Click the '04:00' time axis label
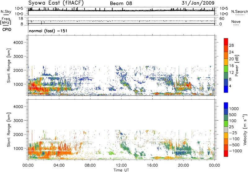Image resolution: width=248 pixels, height=172 pixels. pyautogui.click(x=59, y=165)
